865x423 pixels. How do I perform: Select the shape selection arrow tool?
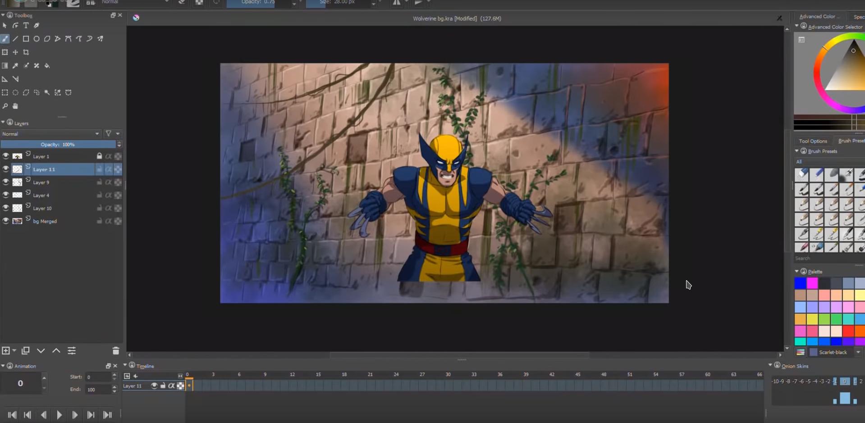[x=5, y=26]
